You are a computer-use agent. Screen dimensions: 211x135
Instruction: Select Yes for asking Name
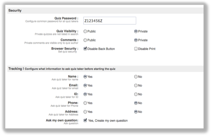pos(85,77)
